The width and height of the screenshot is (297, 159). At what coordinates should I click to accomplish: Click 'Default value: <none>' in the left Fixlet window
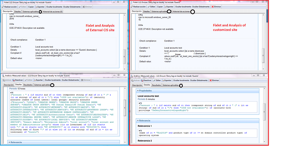click(x=26, y=58)
